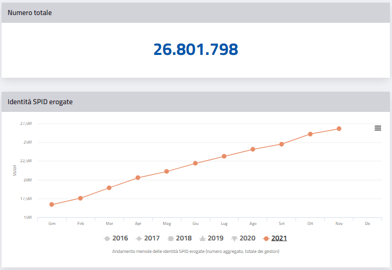This screenshot has width=392, height=270.
Task: Click the Lug data point on line
Action: tap(224, 156)
